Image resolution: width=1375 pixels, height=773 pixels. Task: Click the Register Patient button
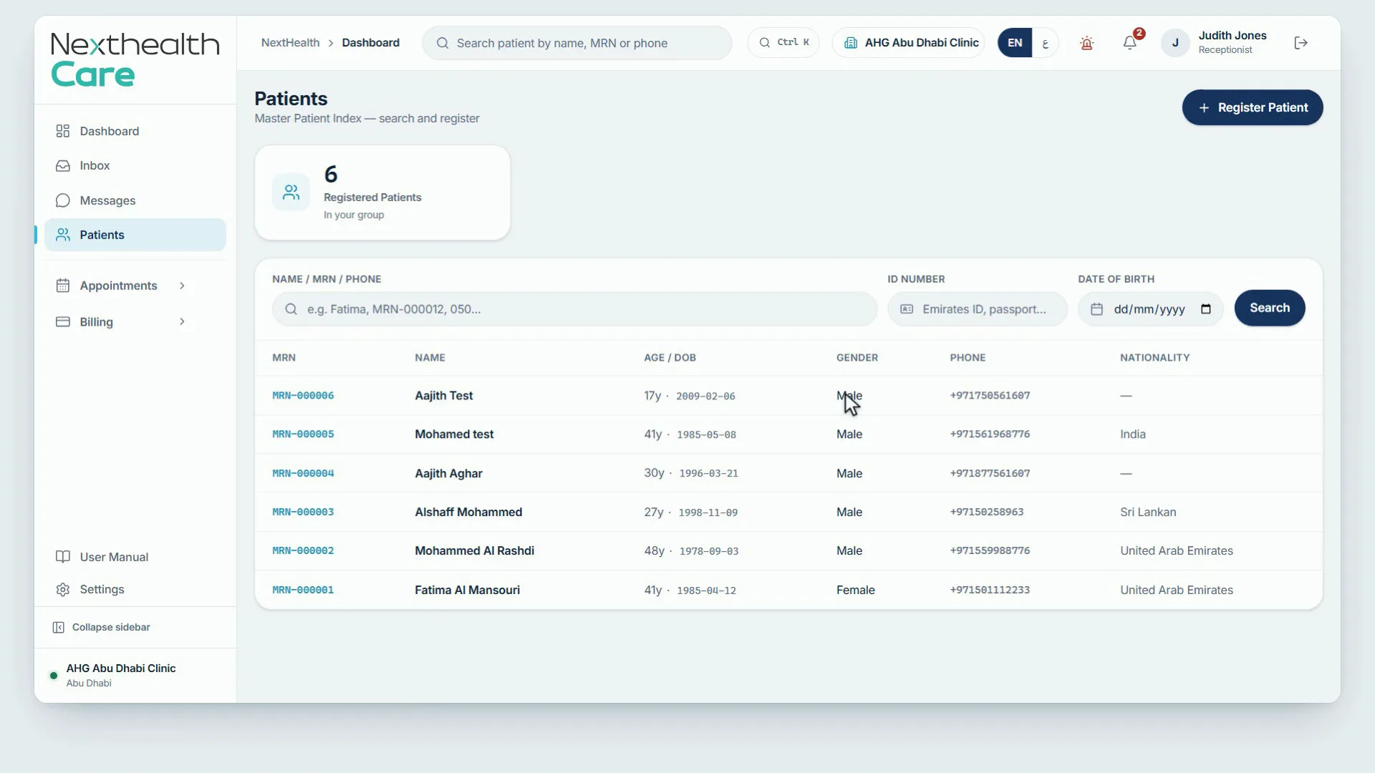(1253, 107)
